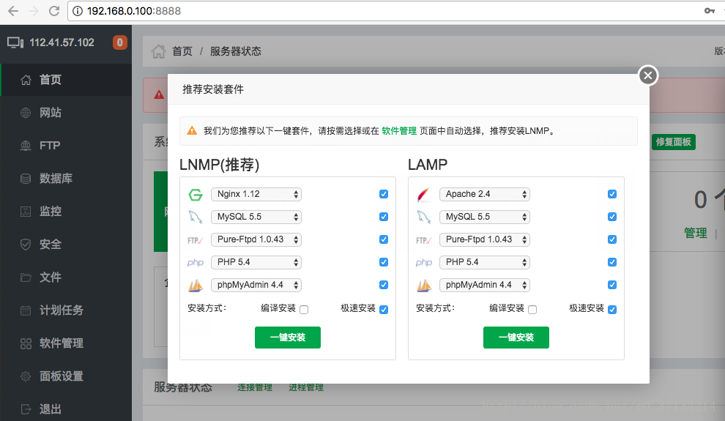725x421 pixels.
Task: Click the Apache feather icon in LAMP
Action: point(423,195)
